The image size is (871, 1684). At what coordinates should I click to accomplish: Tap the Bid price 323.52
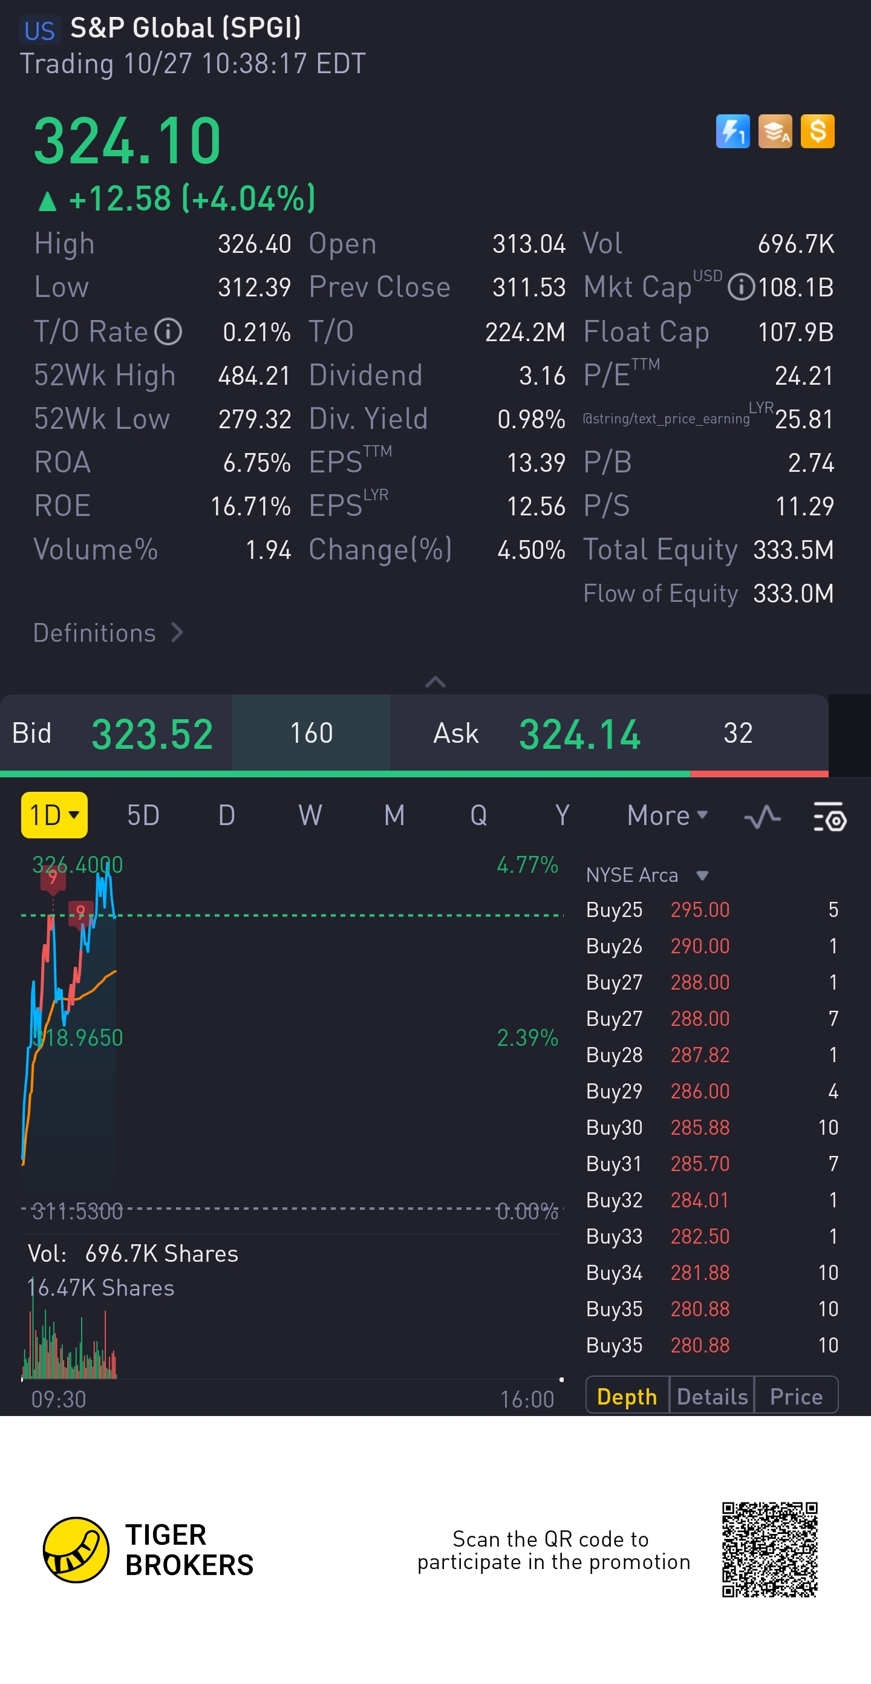point(152,734)
